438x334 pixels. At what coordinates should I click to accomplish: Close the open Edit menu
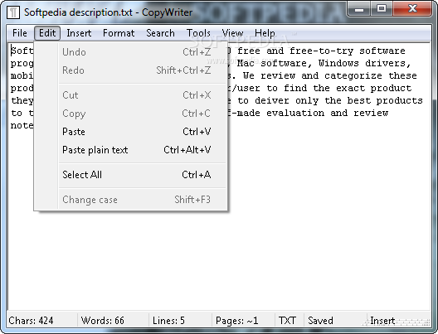(x=47, y=33)
